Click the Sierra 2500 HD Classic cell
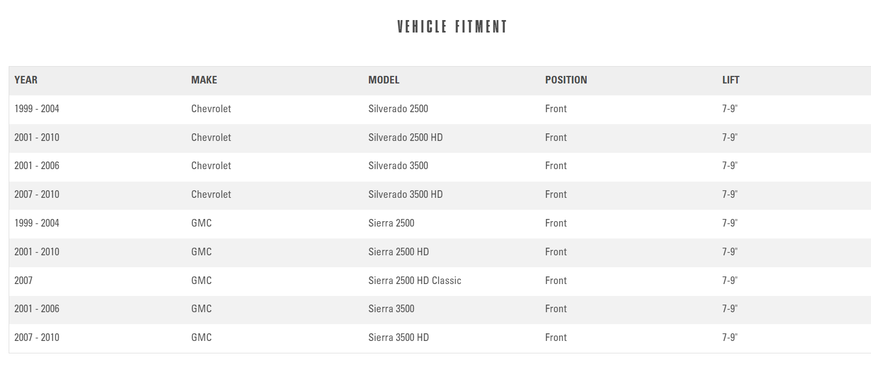The width and height of the screenshot is (871, 374). click(x=414, y=281)
